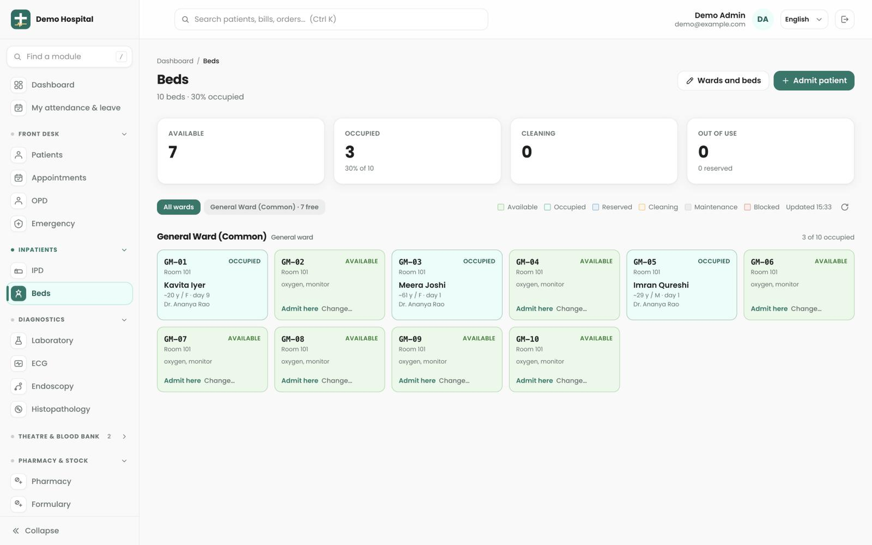Open the Dashboard module icon

click(x=19, y=85)
